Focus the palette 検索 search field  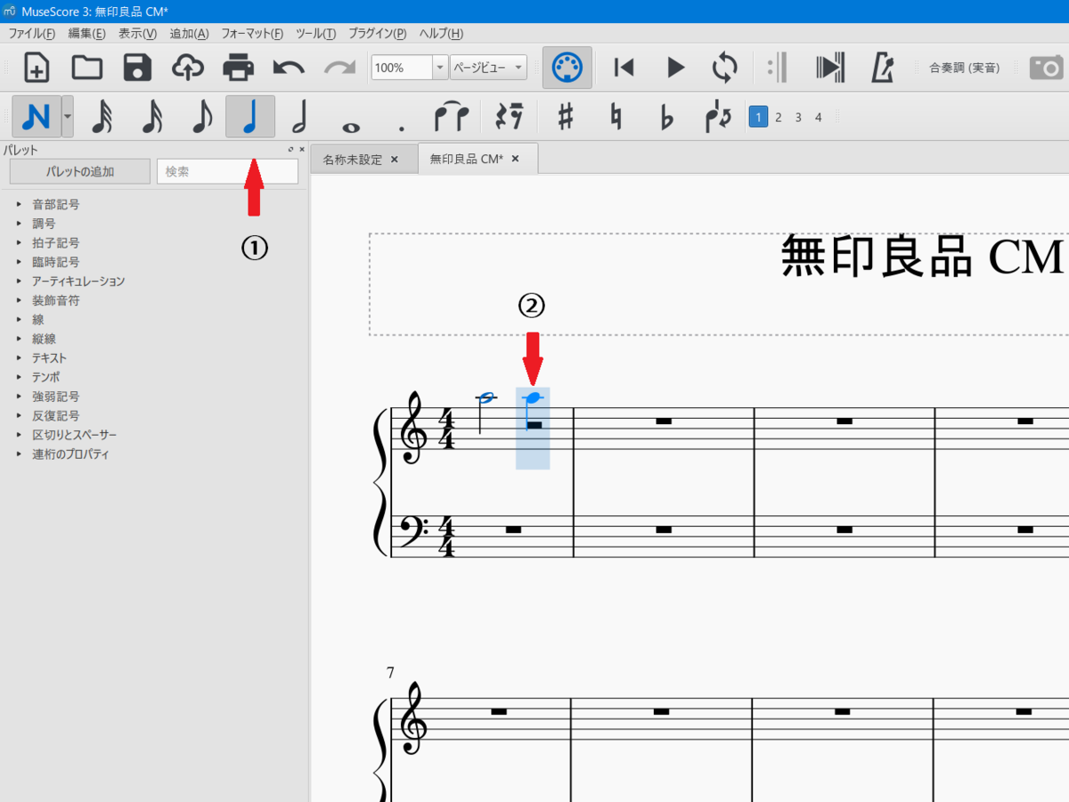(x=227, y=171)
